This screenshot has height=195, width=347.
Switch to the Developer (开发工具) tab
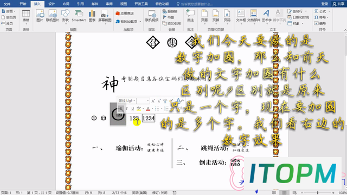pos(141,4)
